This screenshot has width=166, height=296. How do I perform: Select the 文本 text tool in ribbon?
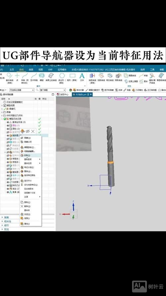(x=82, y=77)
